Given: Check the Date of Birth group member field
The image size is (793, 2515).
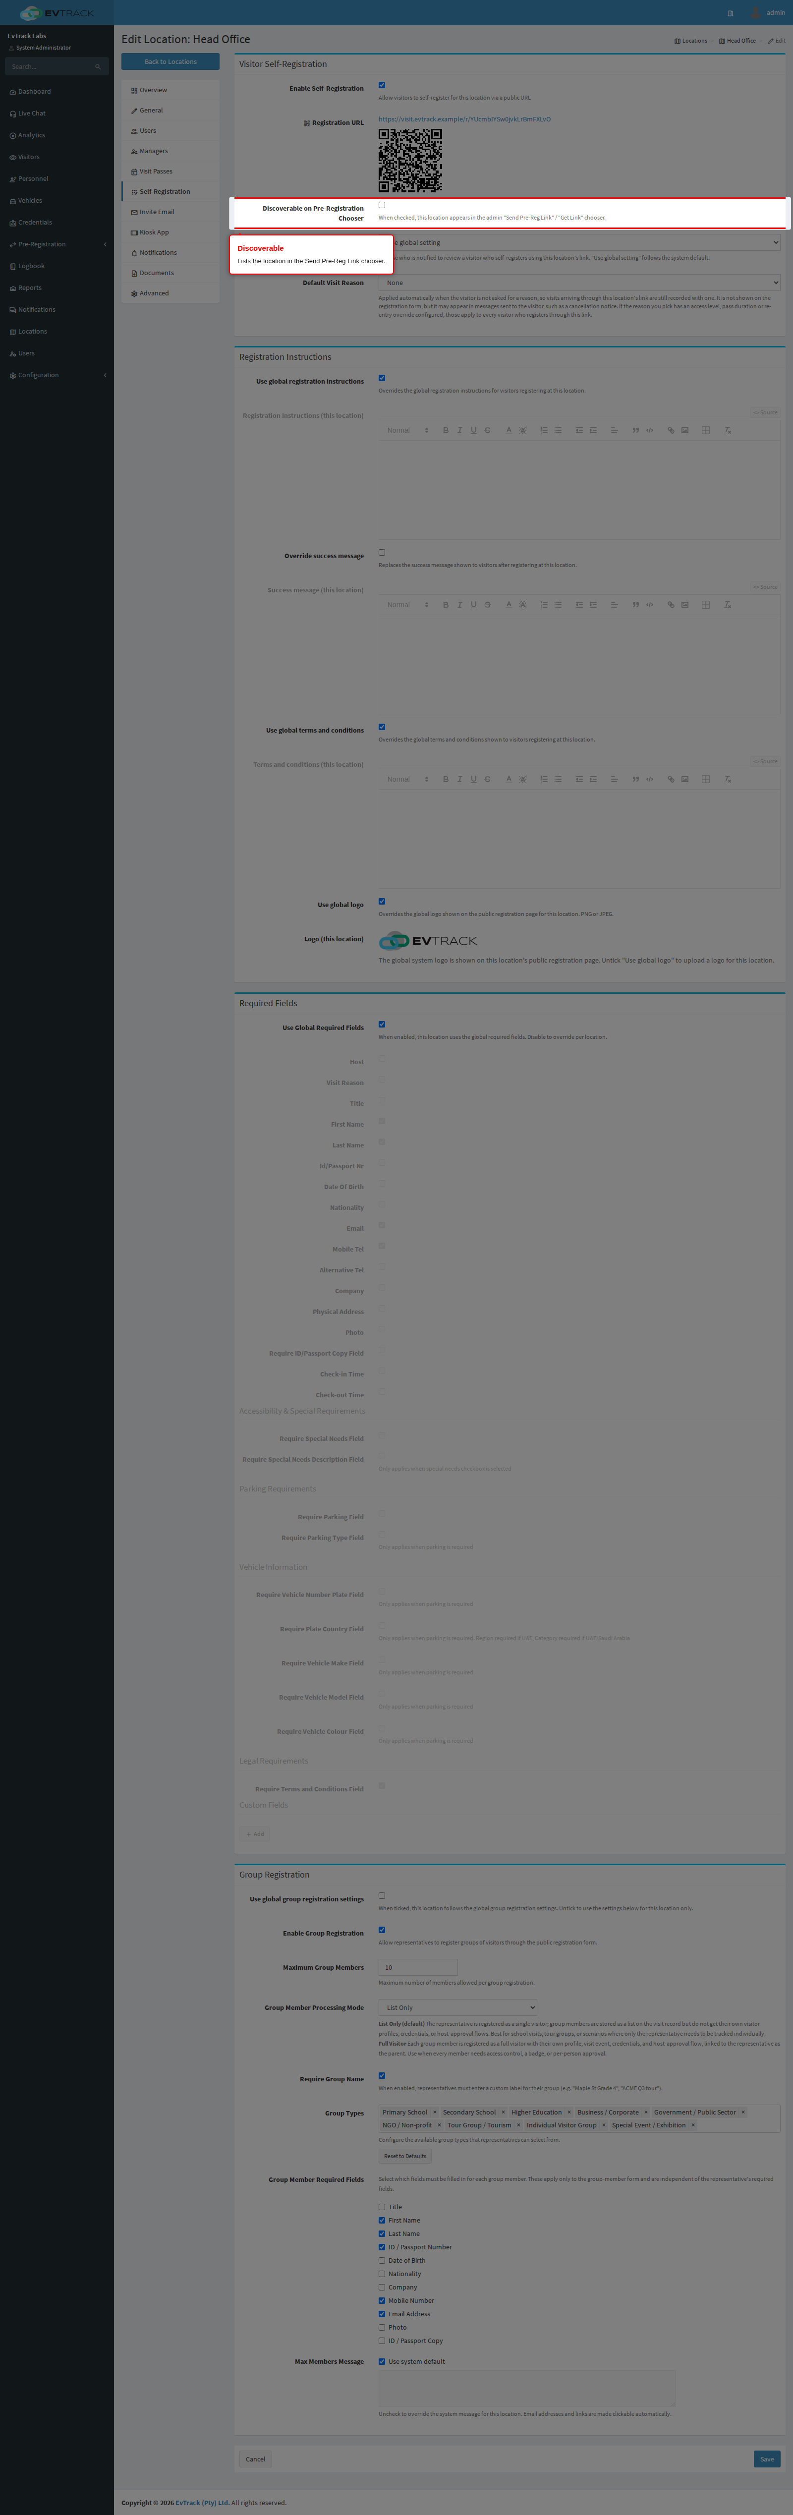Looking at the screenshot, I should (382, 2260).
